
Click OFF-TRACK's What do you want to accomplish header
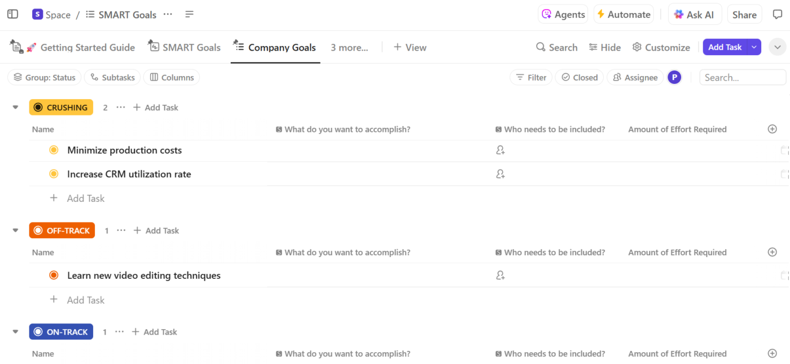point(343,252)
